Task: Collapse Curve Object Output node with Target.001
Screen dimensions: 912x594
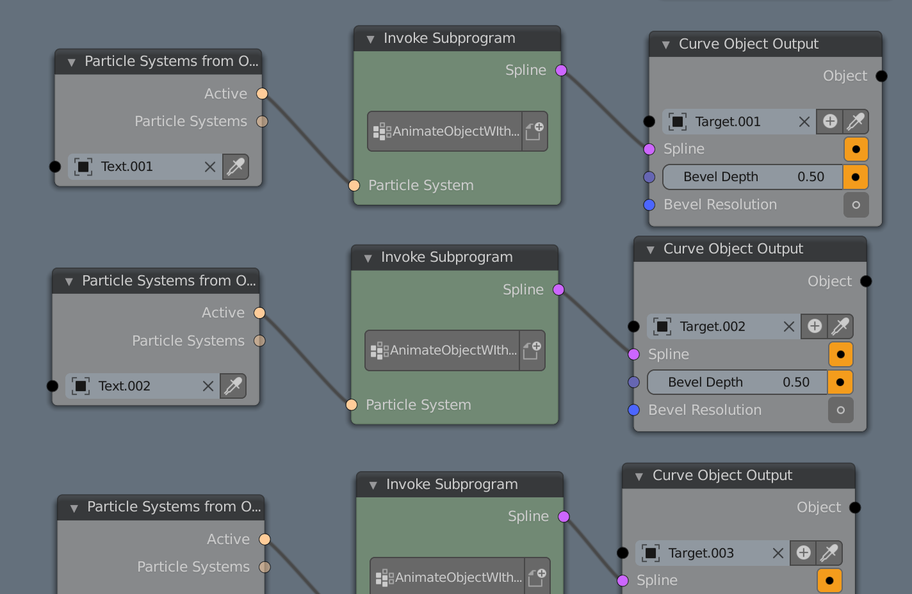Action: pyautogui.click(x=666, y=45)
